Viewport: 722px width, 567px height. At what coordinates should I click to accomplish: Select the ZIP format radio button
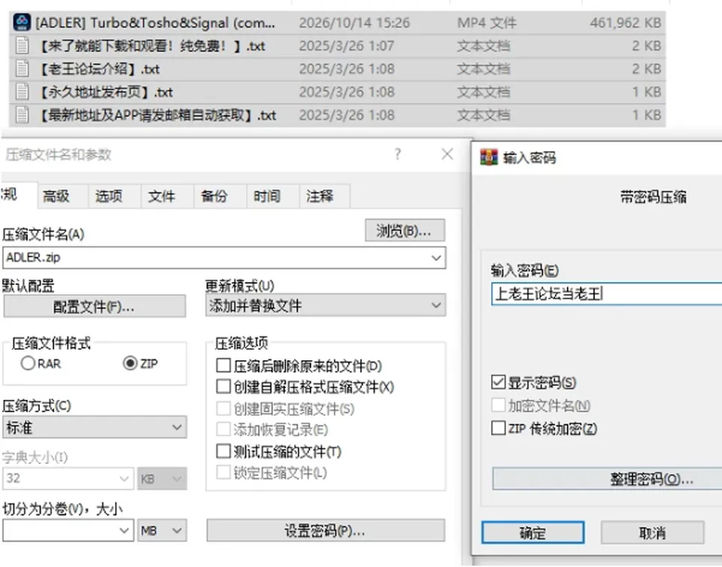click(x=130, y=363)
